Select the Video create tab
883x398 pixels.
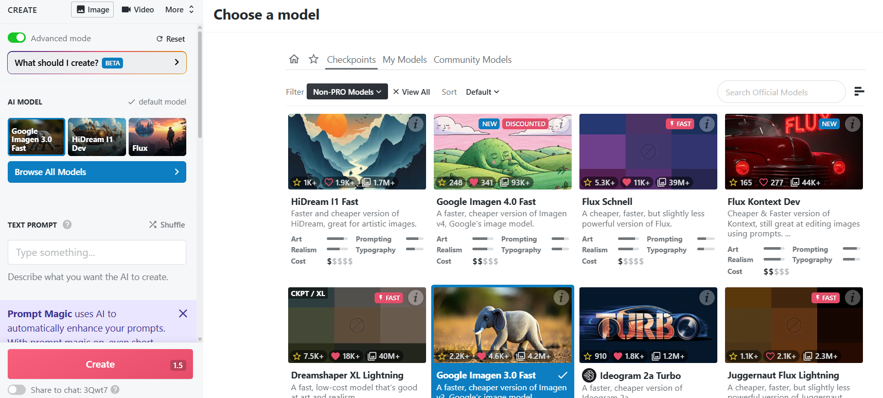(138, 9)
